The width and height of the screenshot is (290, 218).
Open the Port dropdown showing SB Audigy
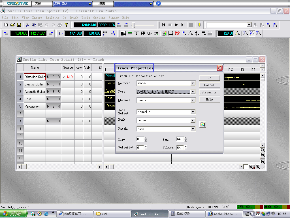193,92
